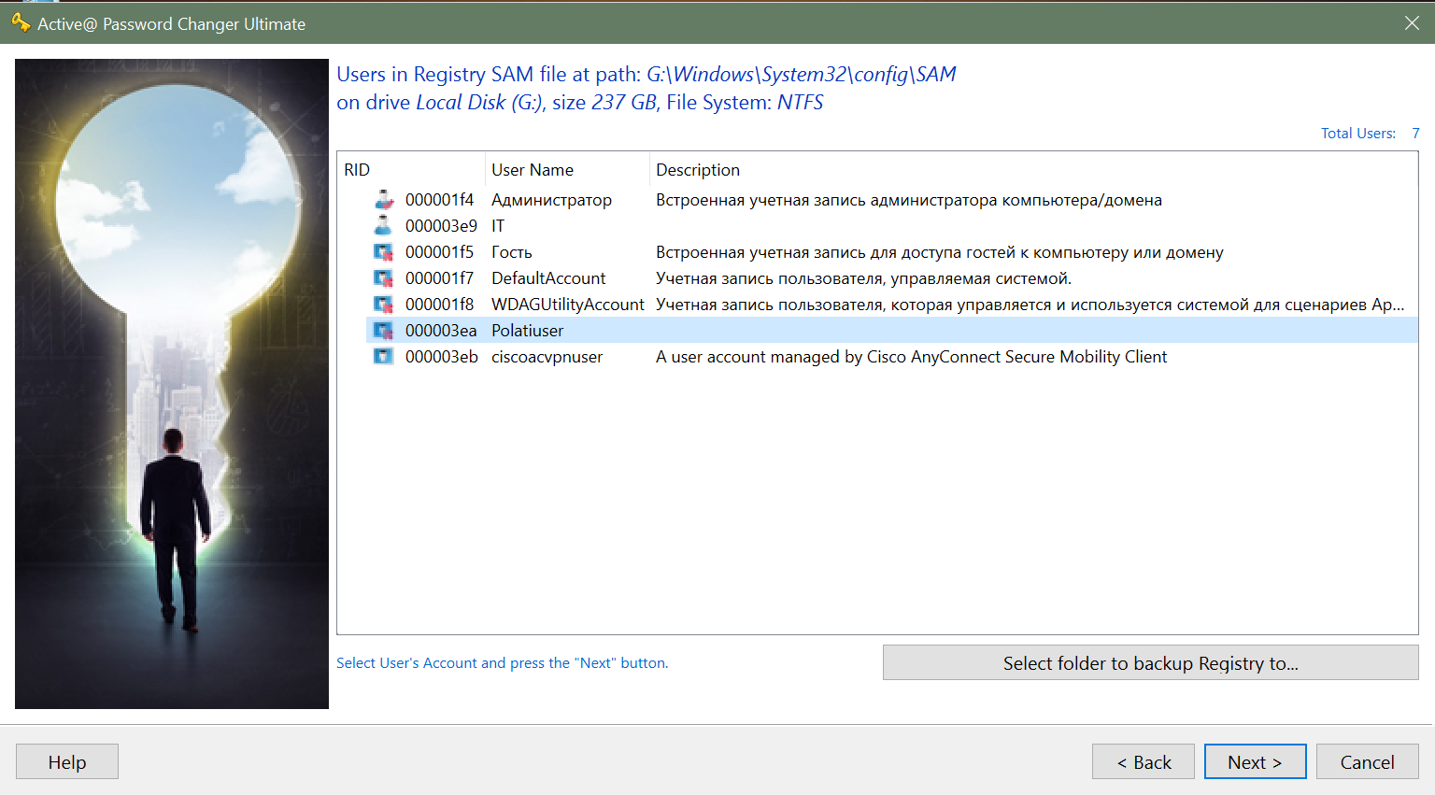Select the Администратор user name

[551, 200]
